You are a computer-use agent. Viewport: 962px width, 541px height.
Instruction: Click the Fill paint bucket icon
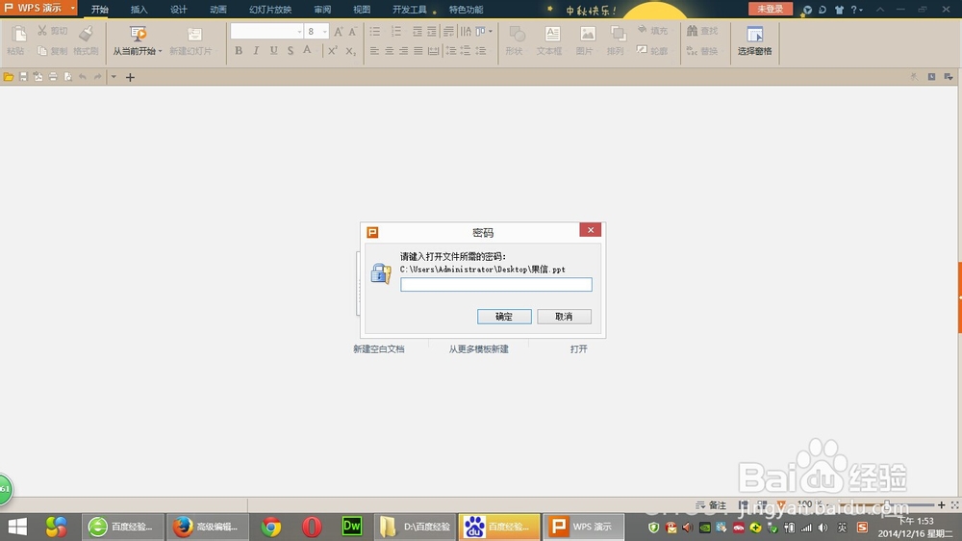[x=643, y=30]
